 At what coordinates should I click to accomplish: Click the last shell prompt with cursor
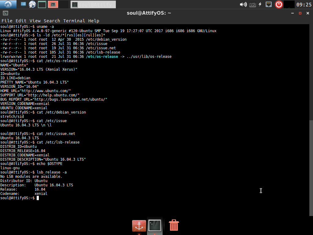pyautogui.click(x=20, y=198)
